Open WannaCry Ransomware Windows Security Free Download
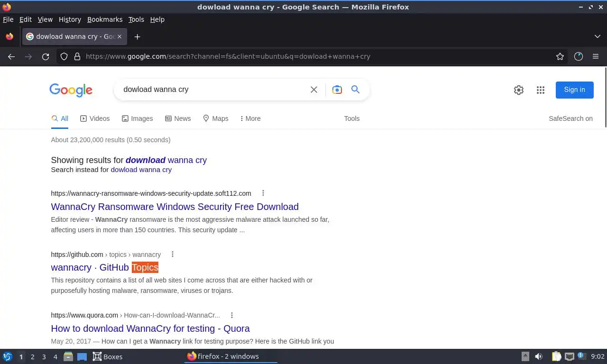This screenshot has width=607, height=364. tap(175, 207)
